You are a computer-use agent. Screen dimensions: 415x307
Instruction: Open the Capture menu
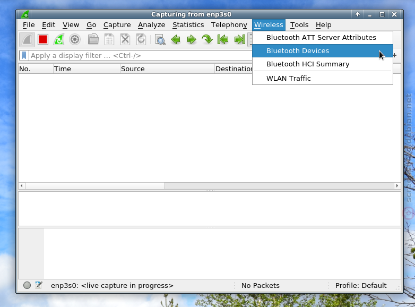coord(117,25)
